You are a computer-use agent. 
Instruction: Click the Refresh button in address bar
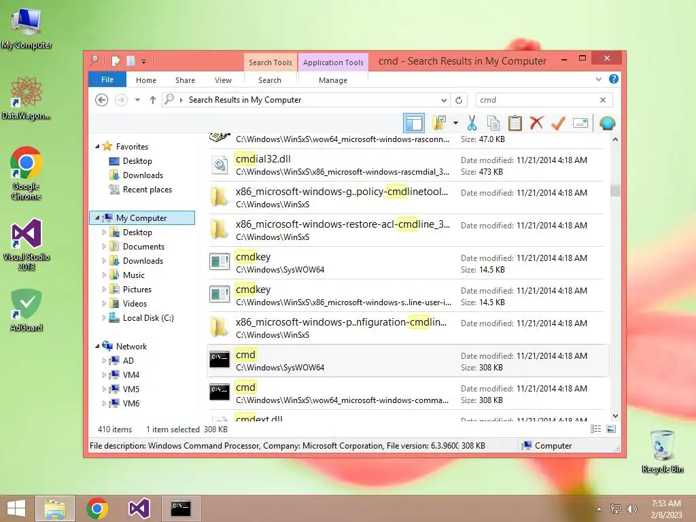click(x=459, y=101)
